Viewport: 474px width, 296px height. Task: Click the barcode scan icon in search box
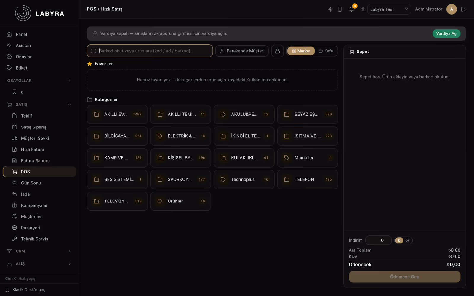[93, 51]
